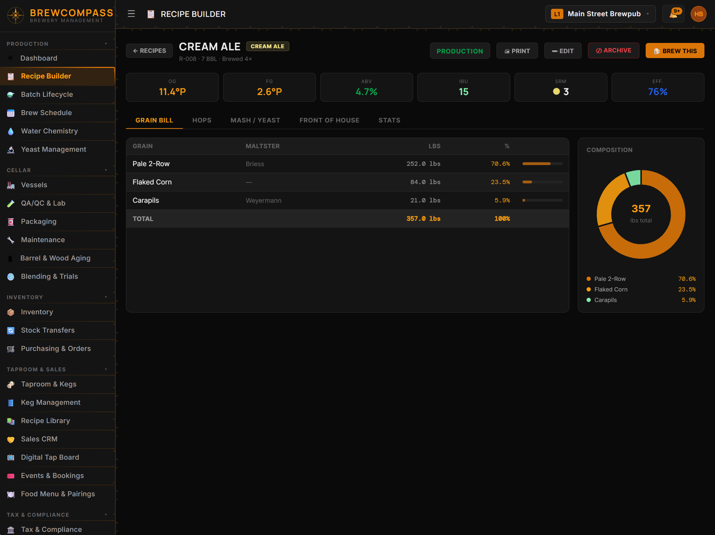Image resolution: width=715 pixels, height=535 pixels.
Task: Click the composition donut chart
Action: [x=641, y=214]
